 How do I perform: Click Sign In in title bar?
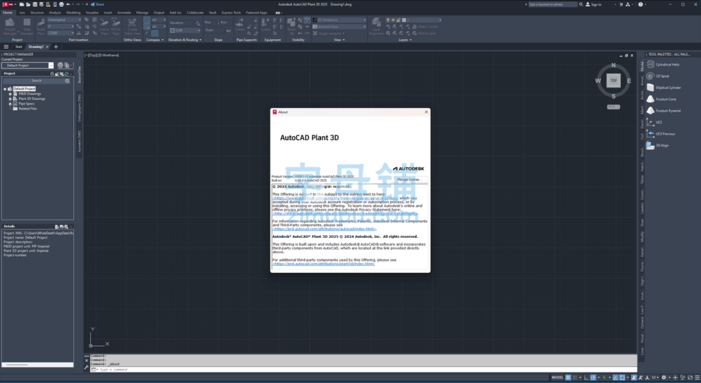[595, 4]
